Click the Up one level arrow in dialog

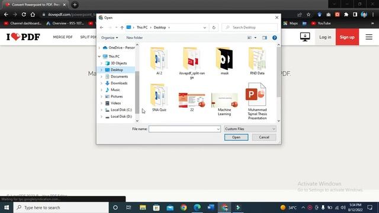pyautogui.click(x=122, y=28)
